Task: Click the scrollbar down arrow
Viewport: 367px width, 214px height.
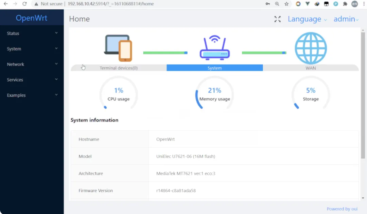Action: pyautogui.click(x=363, y=198)
